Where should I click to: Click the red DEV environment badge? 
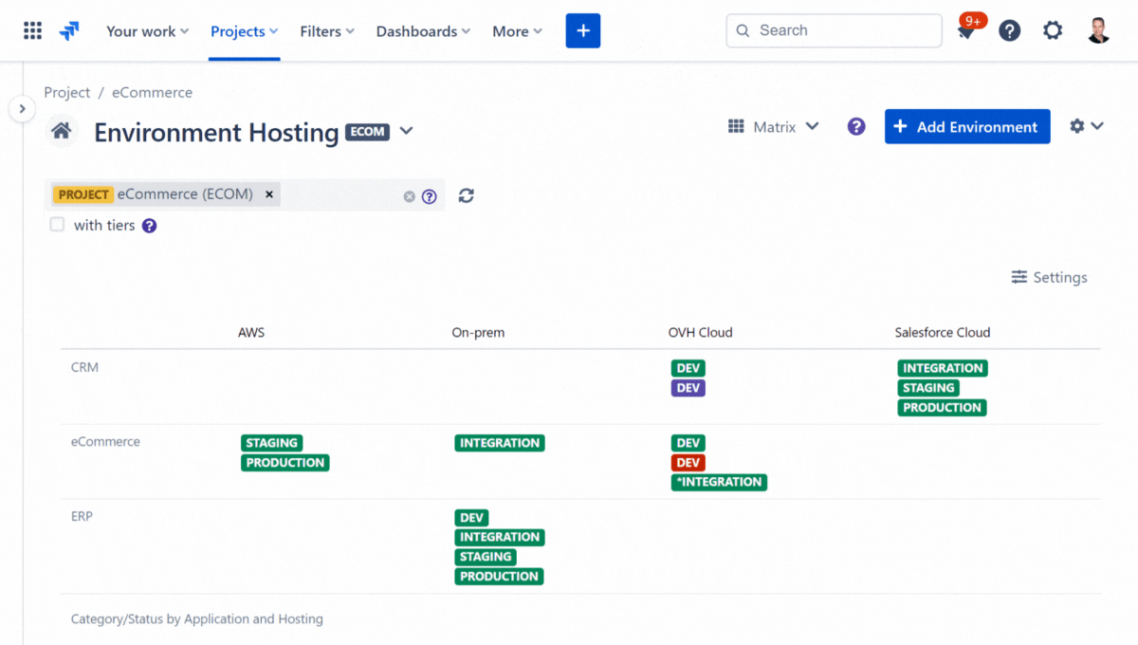(688, 463)
